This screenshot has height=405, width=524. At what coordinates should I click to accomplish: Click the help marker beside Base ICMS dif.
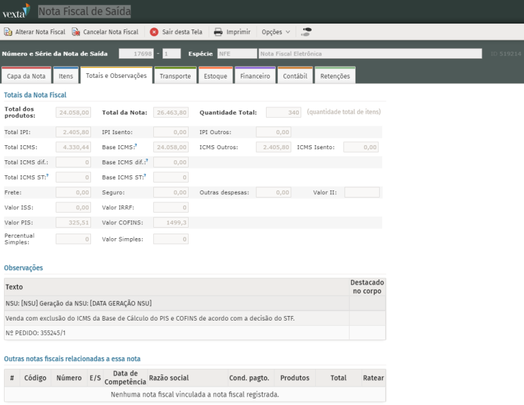tap(145, 160)
